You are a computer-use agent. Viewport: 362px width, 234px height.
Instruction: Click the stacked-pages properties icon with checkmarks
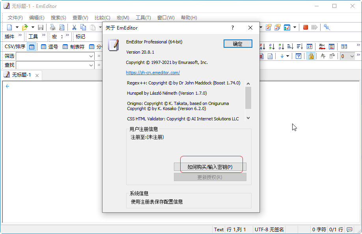[x=278, y=27]
